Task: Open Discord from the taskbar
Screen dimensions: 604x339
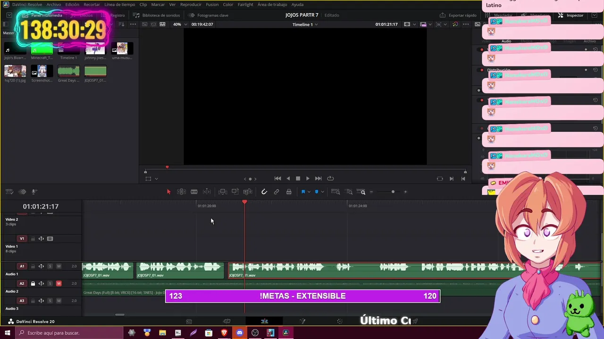Action: [240, 333]
